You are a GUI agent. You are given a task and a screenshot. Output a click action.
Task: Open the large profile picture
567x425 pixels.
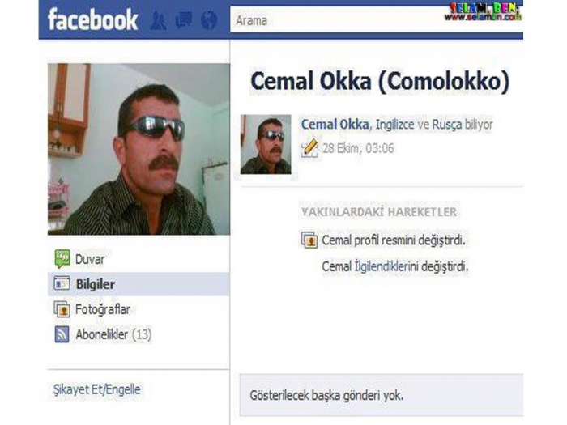point(139,149)
